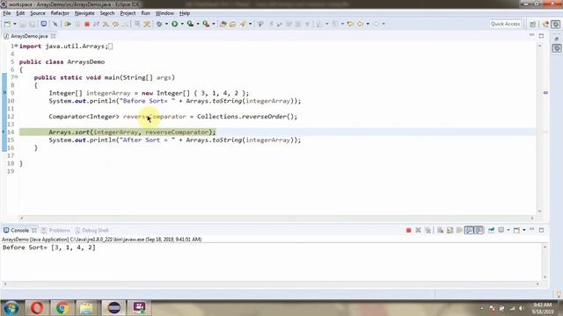Open Eclipse from the taskbar
The width and height of the screenshot is (563, 316).
coord(113,308)
